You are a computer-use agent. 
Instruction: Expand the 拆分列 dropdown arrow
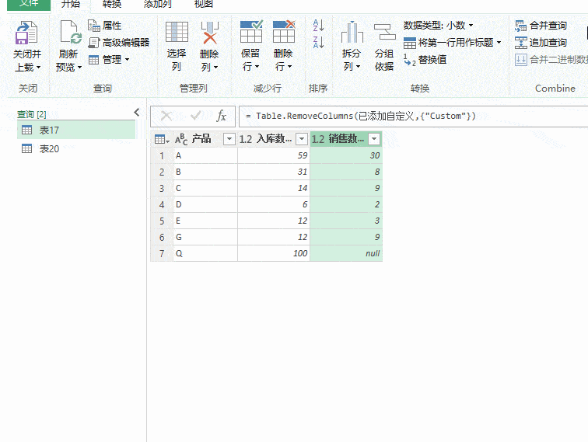358,67
